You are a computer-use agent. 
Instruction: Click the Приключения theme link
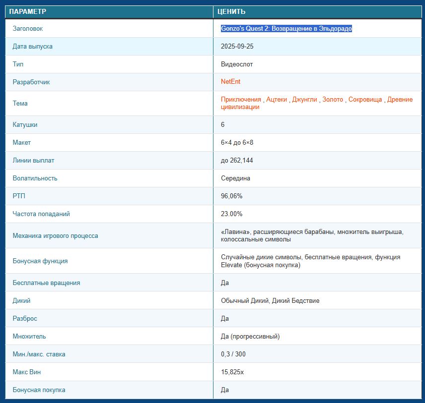pyautogui.click(x=241, y=100)
